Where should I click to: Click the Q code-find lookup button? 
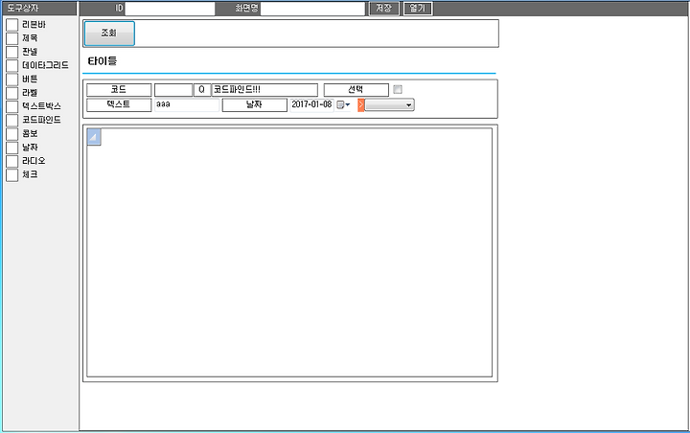click(x=201, y=90)
